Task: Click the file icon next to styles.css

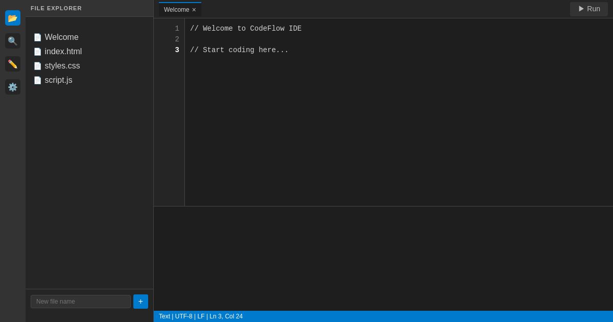Action: [38, 66]
